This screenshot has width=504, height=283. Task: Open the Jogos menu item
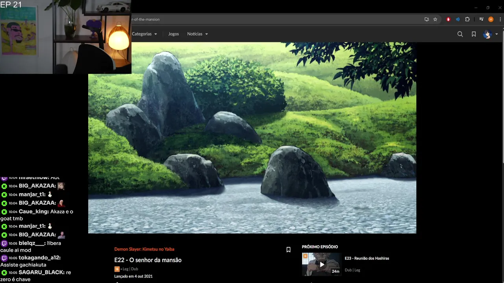tap(173, 34)
